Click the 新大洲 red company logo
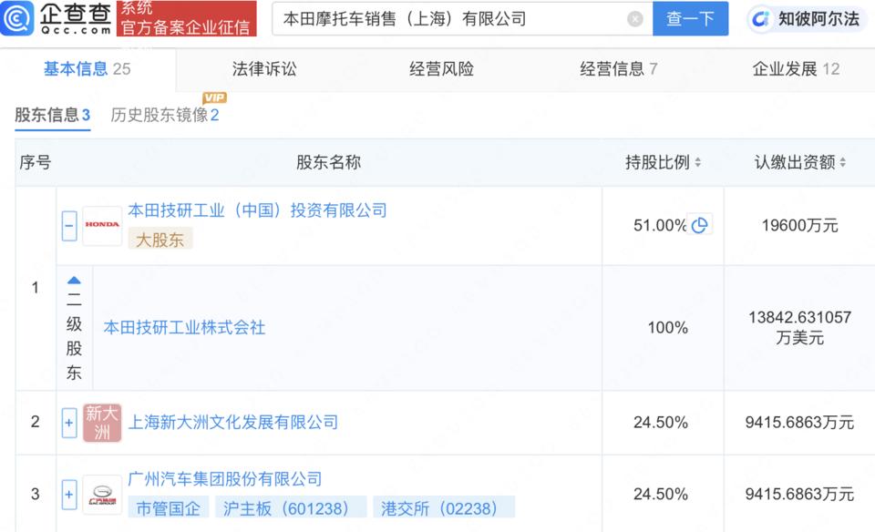This screenshot has height=532, width=875. (102, 423)
